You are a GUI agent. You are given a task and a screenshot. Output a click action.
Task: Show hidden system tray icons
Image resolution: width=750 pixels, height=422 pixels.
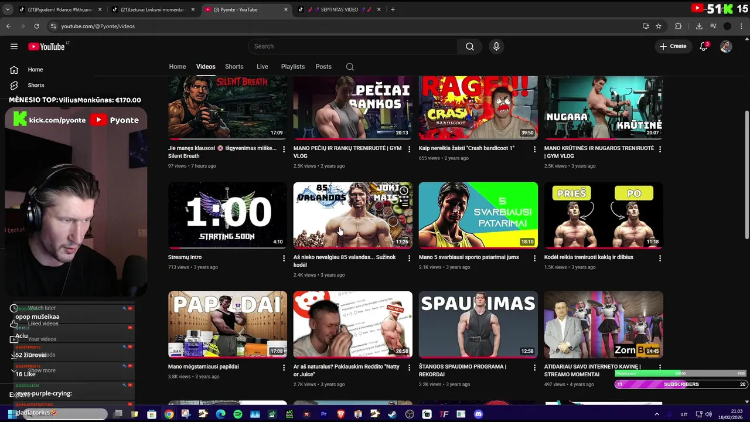tap(657, 414)
